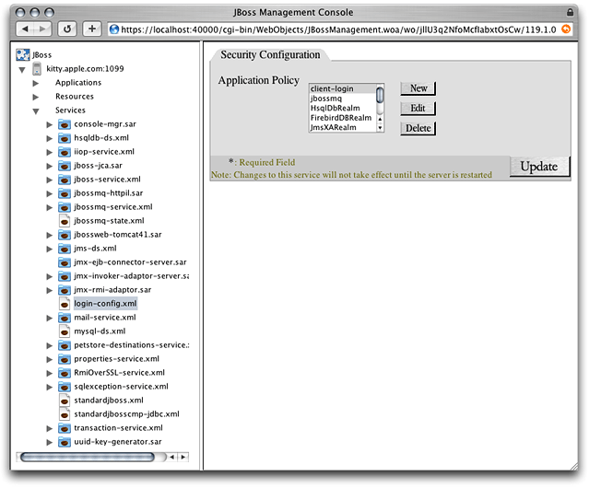Open the Security Configuration tab
The height and width of the screenshot is (488, 589).
pyautogui.click(x=270, y=54)
